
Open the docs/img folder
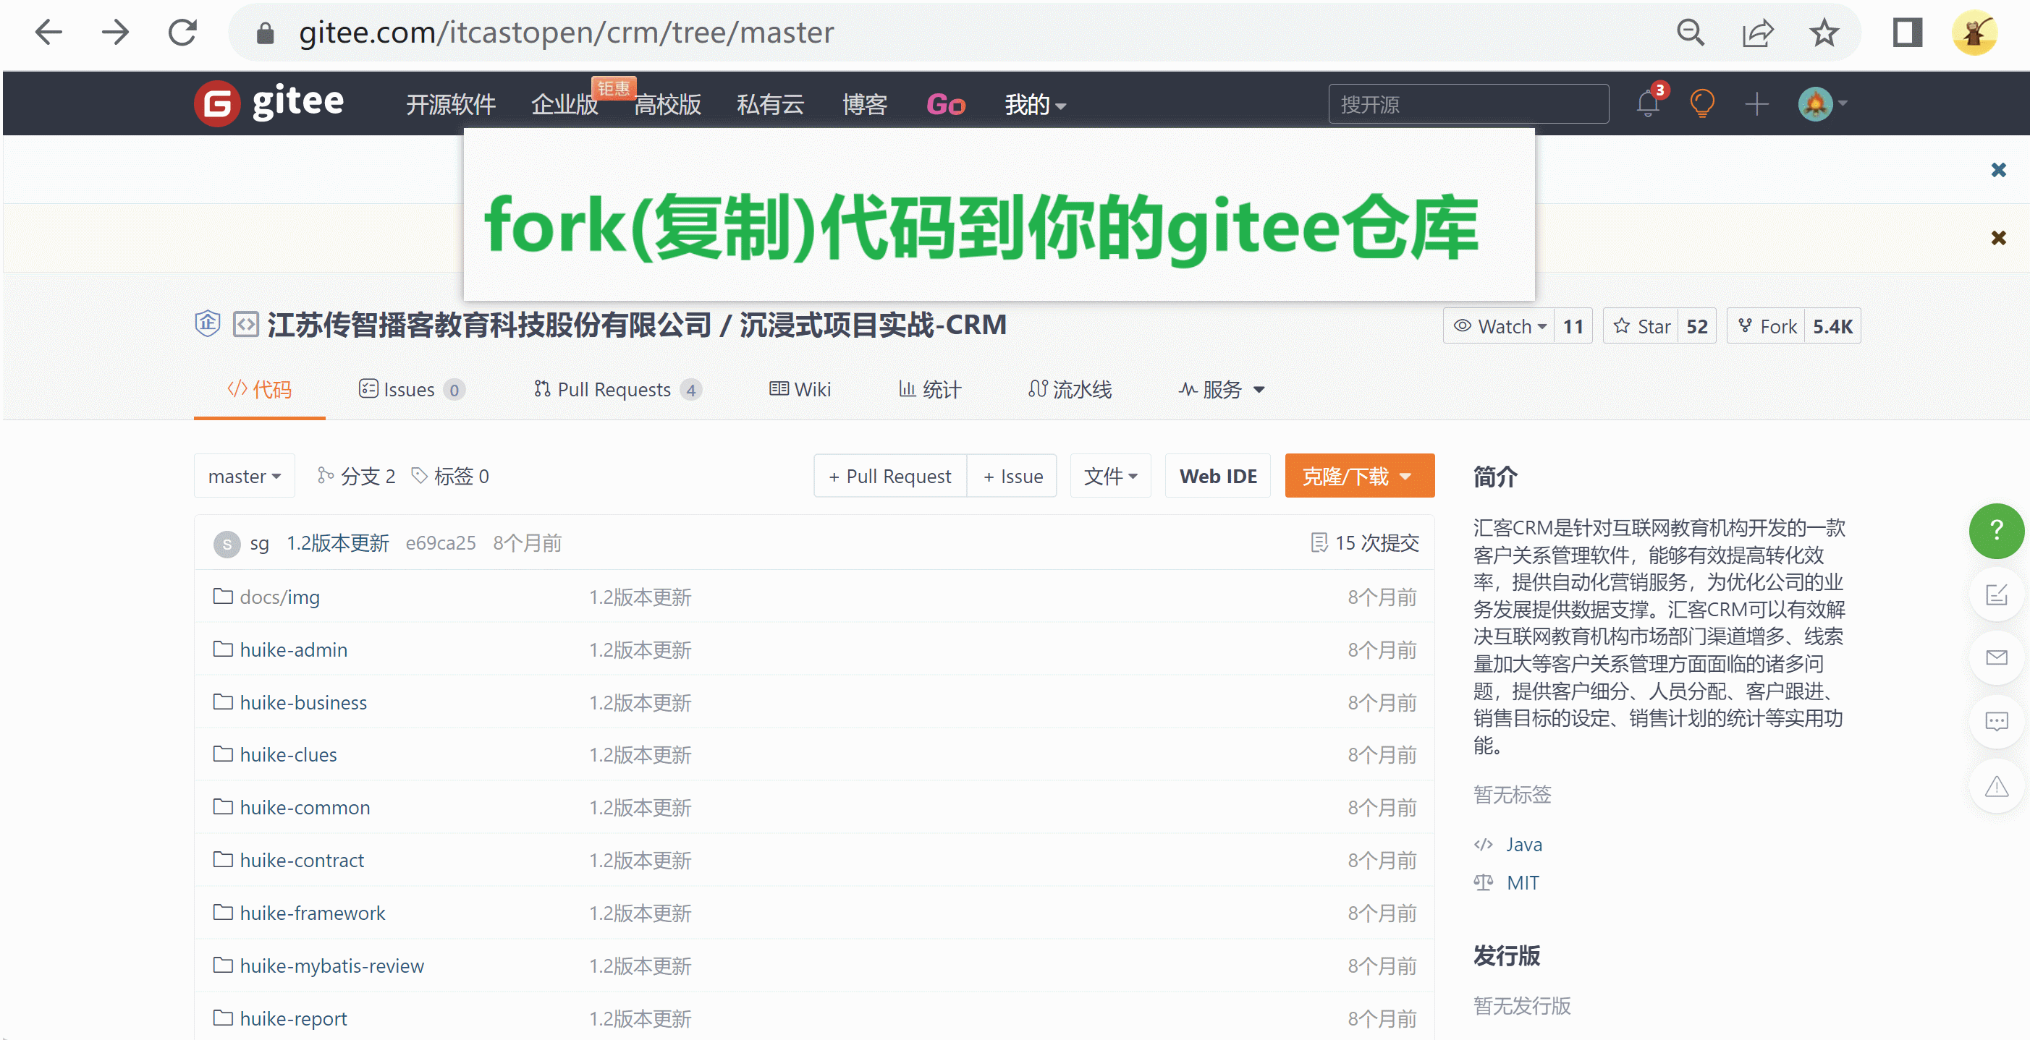click(x=280, y=597)
